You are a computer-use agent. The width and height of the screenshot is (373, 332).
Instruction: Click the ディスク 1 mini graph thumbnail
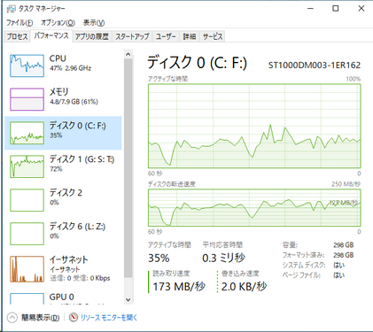click(x=27, y=166)
